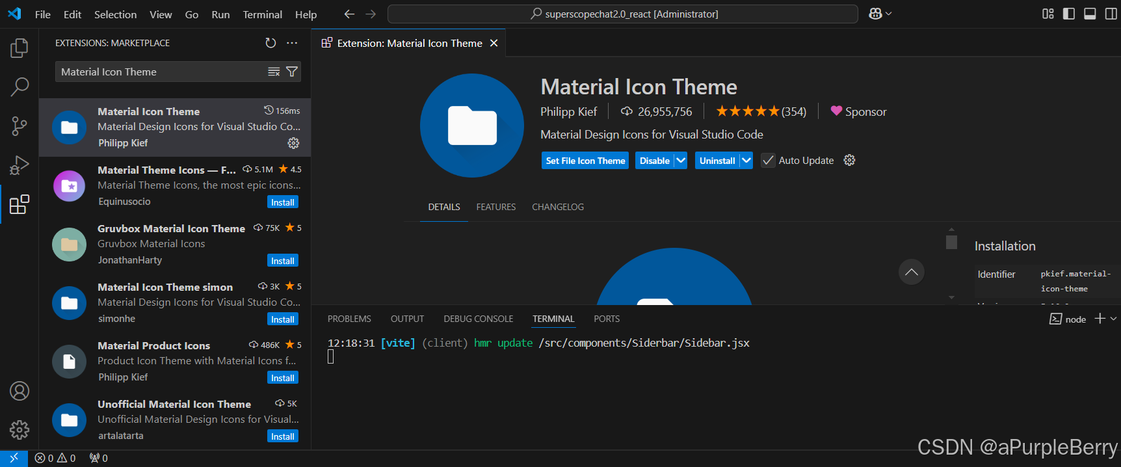Install Unofficial Material Icon Theme
This screenshot has height=467, width=1121.
[283, 436]
